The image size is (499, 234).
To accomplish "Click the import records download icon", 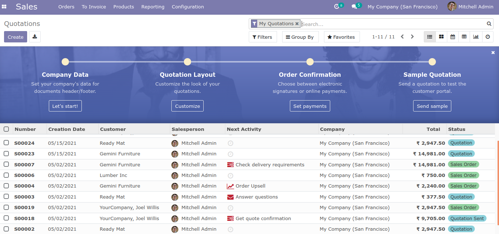I will tap(35, 37).
